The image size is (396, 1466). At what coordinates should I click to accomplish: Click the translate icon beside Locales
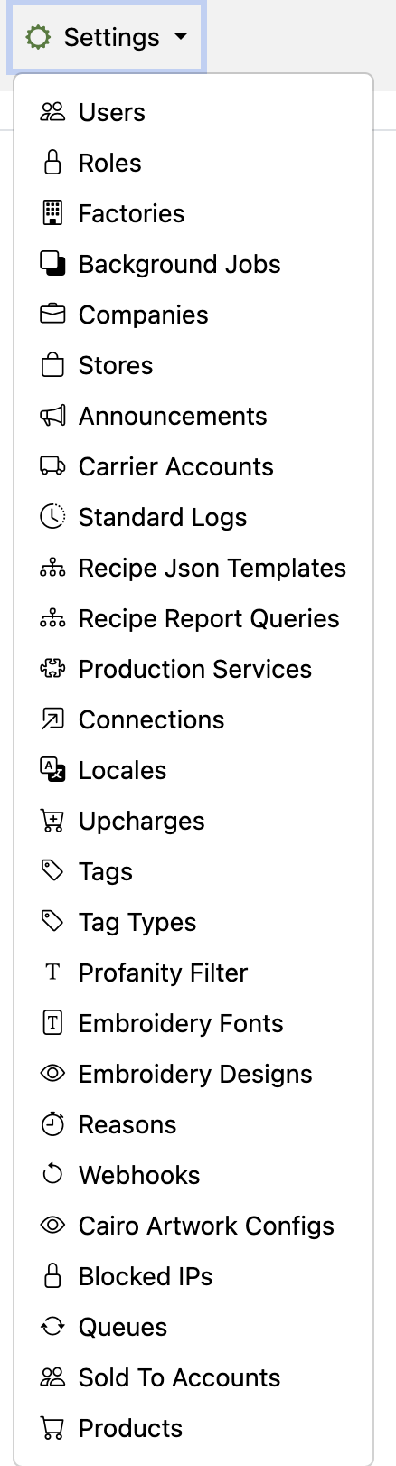click(x=53, y=770)
